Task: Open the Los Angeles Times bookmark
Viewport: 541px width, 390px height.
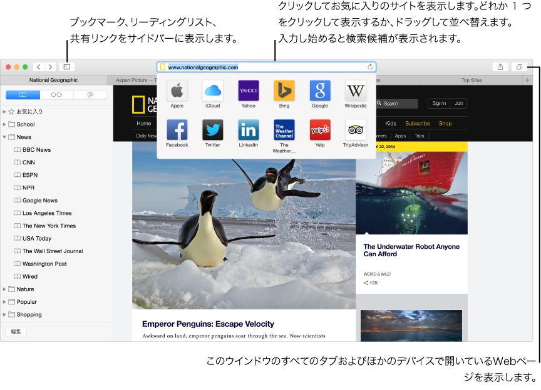Action: click(47, 213)
